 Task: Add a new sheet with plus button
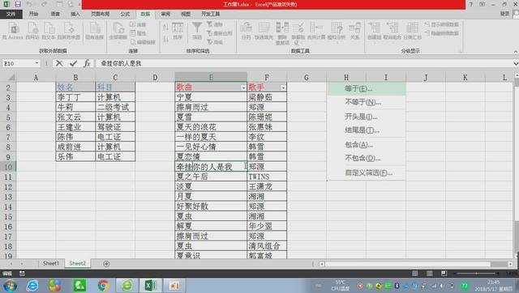click(x=106, y=264)
